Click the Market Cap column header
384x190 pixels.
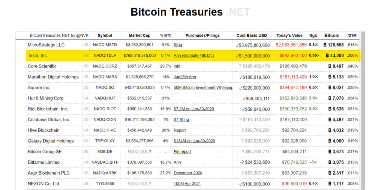[139, 36]
